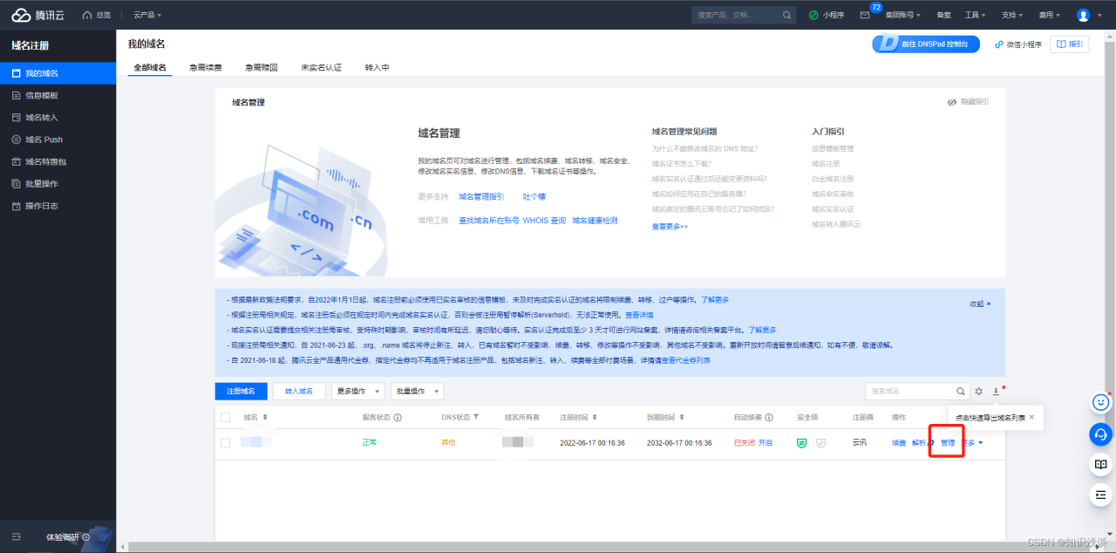This screenshot has height=553, width=1116.
Task: Enable auto-renewal by clicking 开启
Action: [x=767, y=443]
